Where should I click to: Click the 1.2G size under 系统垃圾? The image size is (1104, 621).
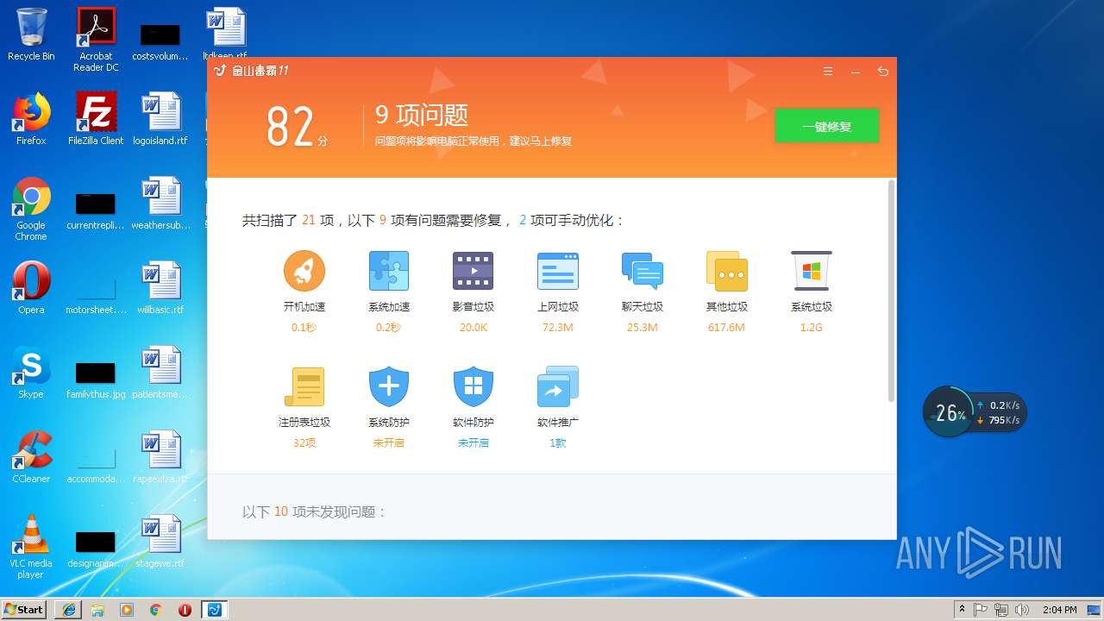(x=811, y=328)
